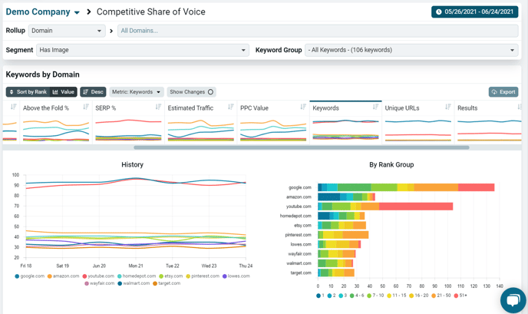This screenshot has height=314, width=528.
Task: Select the SERP % metric tab
Action: pos(128,122)
